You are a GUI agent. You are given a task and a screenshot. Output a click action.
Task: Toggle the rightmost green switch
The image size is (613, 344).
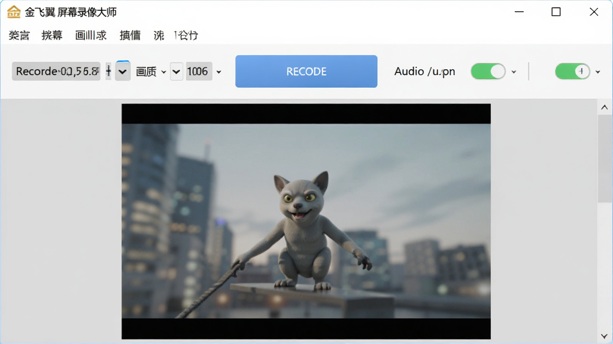572,72
